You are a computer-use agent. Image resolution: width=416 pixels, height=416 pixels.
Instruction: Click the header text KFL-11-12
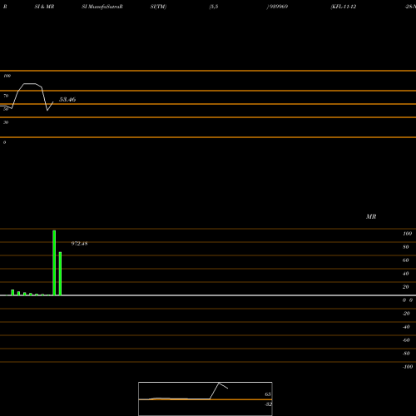click(344, 7)
